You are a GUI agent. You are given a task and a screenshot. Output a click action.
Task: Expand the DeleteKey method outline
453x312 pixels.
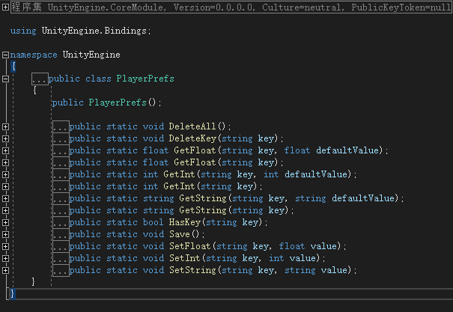point(5,138)
